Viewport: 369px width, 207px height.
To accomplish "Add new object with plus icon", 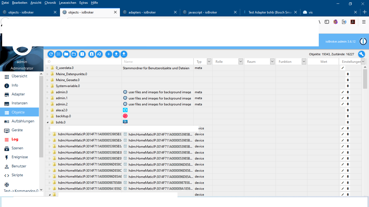I will 109,54.
